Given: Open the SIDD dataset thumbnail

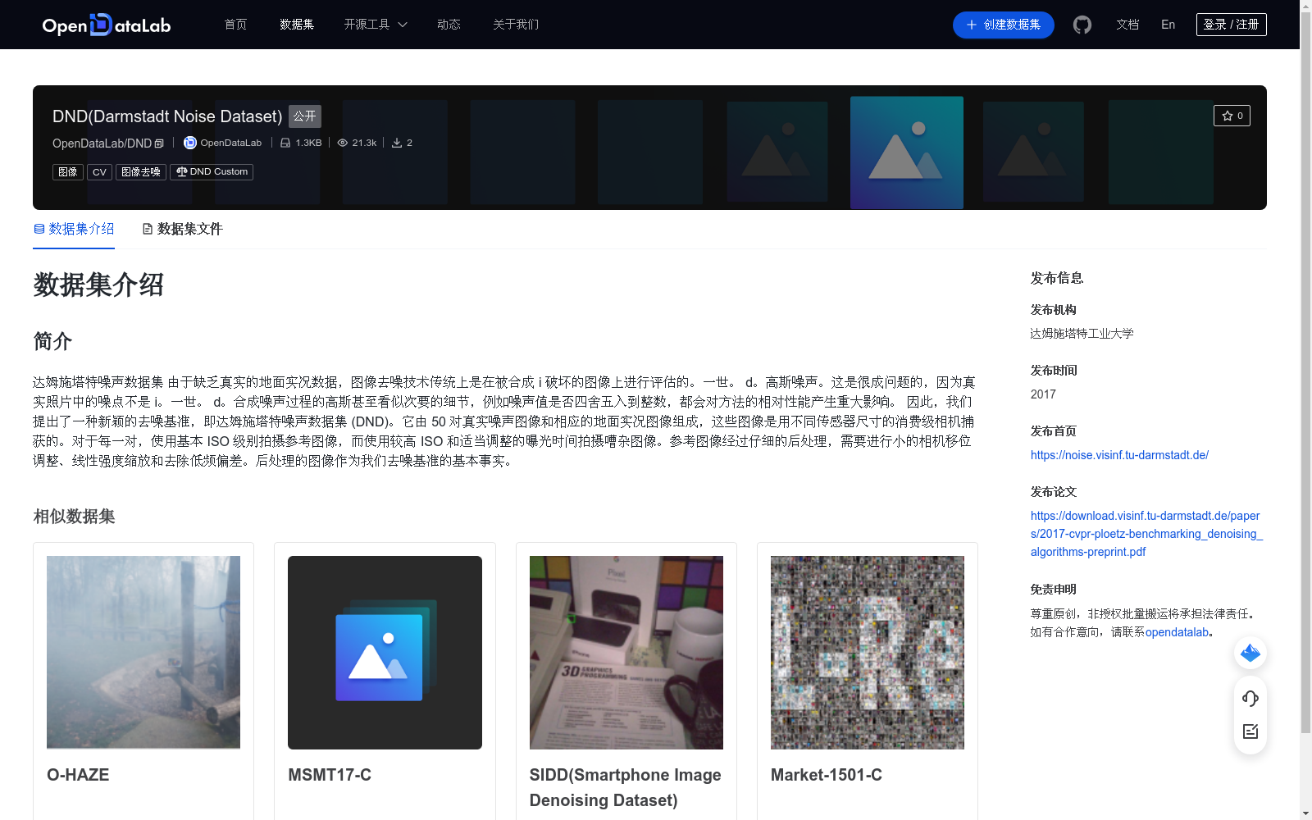Looking at the screenshot, I should [626, 653].
